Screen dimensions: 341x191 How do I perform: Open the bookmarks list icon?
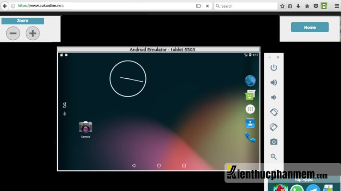click(x=290, y=6)
